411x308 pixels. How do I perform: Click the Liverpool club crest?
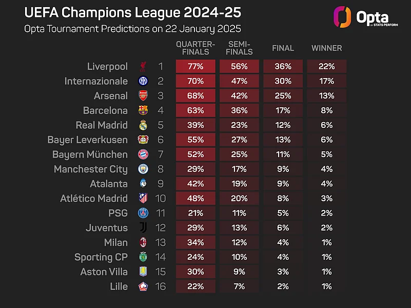(x=143, y=66)
